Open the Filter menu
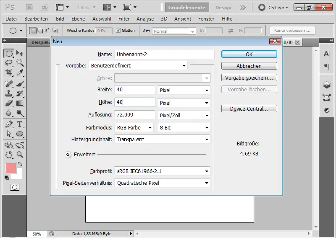Image resolution: width=336 pixels, height=238 pixels. pos(124,19)
